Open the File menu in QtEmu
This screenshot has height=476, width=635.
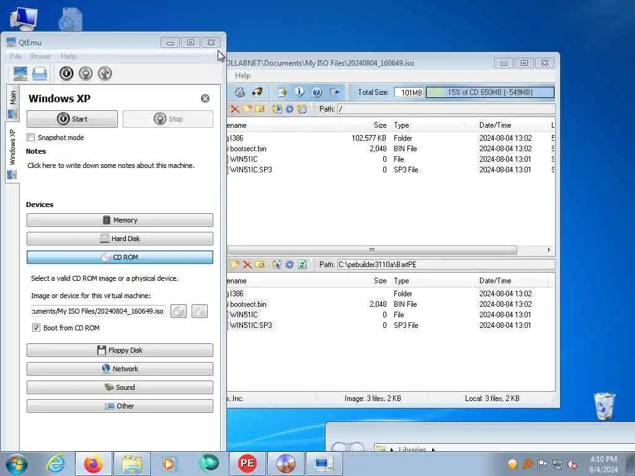(16, 56)
